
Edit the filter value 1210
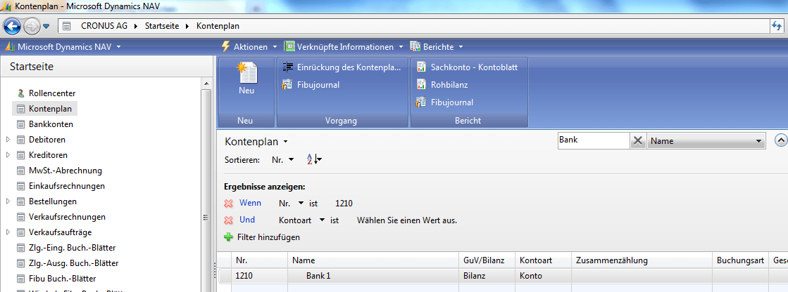coord(344,204)
